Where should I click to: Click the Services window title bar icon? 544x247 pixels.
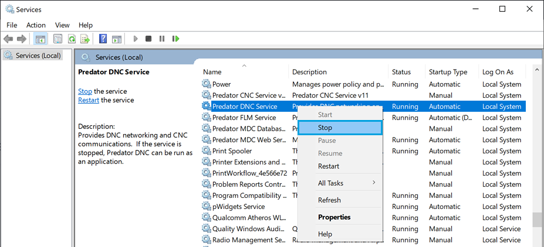pyautogui.click(x=11, y=9)
